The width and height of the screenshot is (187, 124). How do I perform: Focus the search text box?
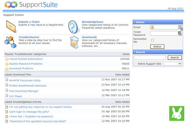click(x=150, y=58)
